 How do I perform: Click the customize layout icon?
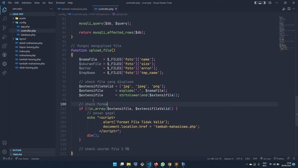pyautogui.click(x=270, y=3)
